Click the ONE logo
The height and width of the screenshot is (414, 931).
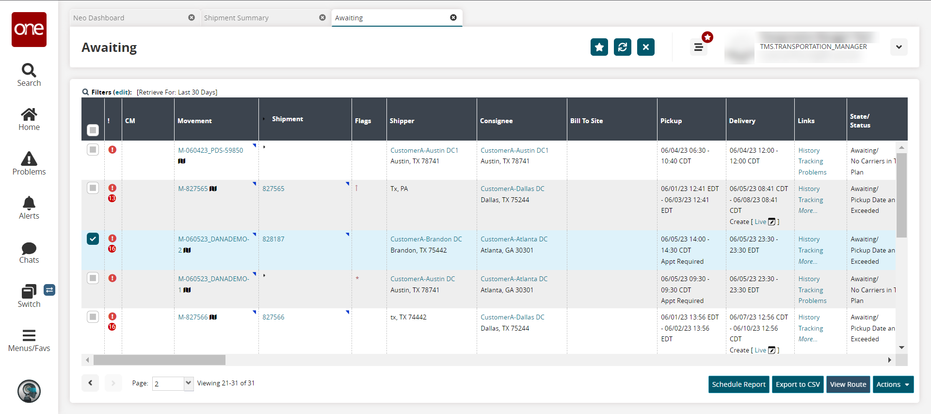pyautogui.click(x=29, y=30)
